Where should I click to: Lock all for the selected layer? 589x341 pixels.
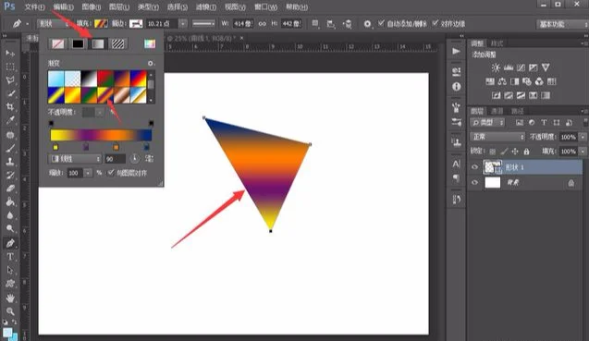click(527, 152)
